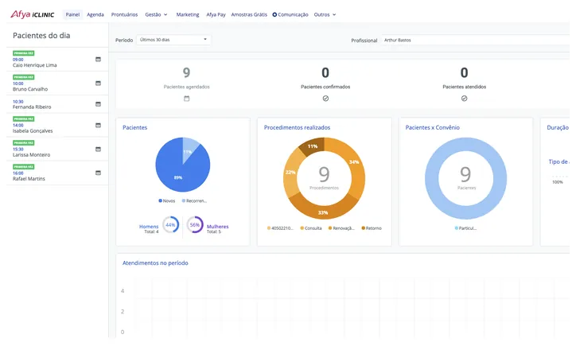This screenshot has height=350, width=576.
Task: Open the Marketing menu item
Action: pyautogui.click(x=187, y=14)
